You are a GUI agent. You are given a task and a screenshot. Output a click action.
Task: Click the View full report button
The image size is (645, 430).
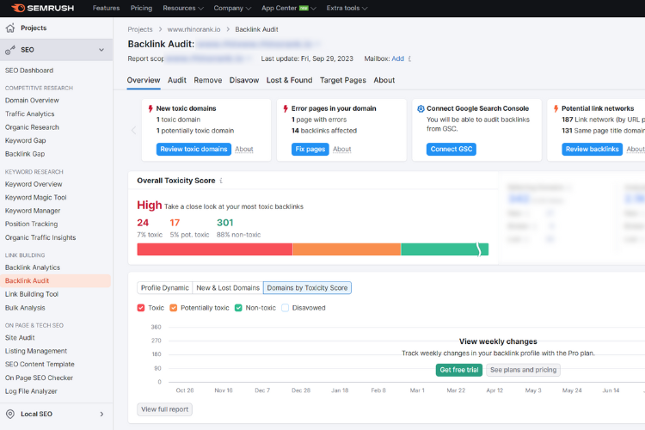[164, 409]
